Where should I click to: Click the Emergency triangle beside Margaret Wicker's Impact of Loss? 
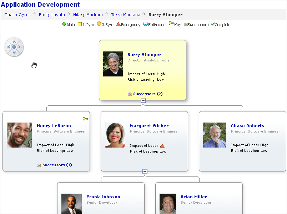[x=163, y=145]
